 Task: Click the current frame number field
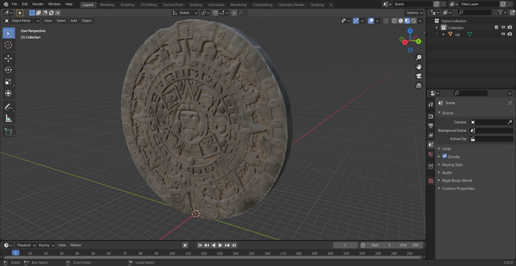pyautogui.click(x=345, y=245)
